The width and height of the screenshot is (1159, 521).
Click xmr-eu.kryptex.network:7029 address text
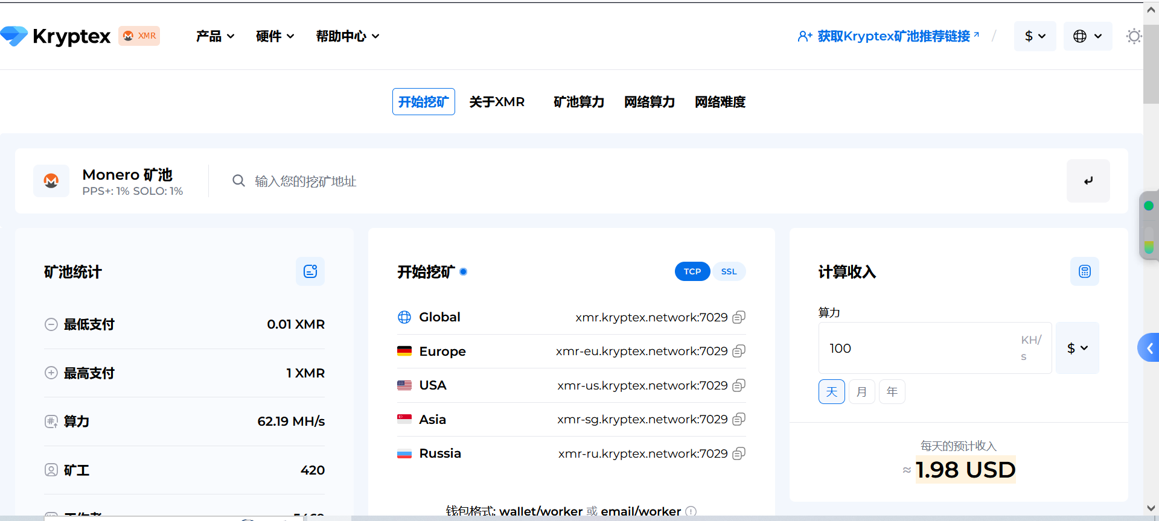pyautogui.click(x=642, y=351)
